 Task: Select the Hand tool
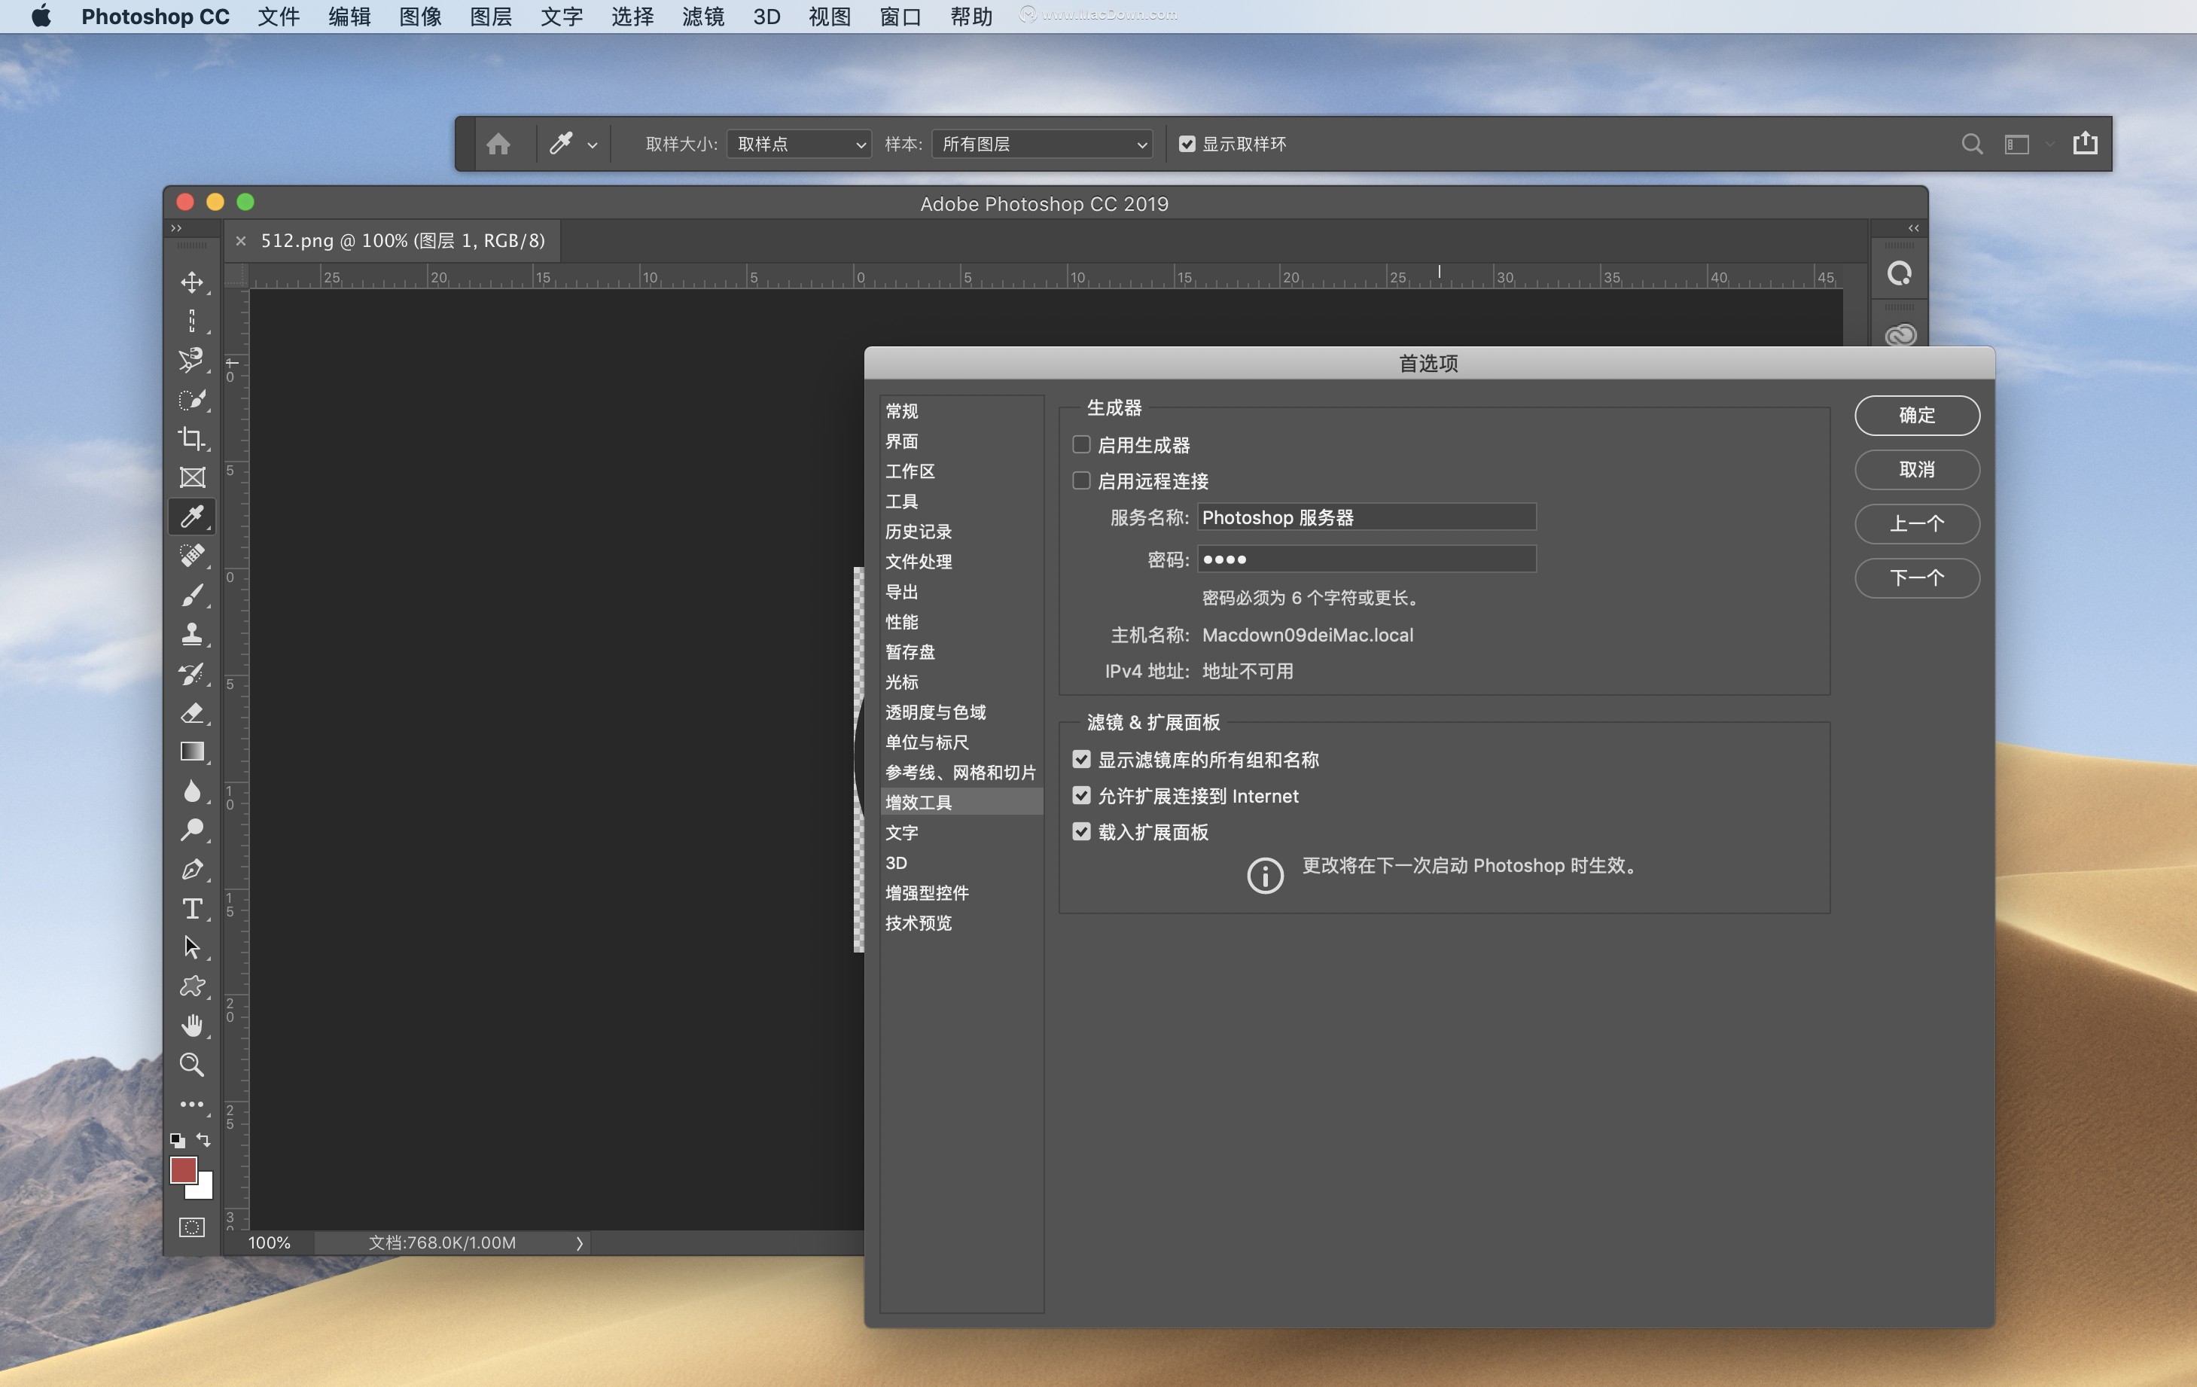pos(191,1026)
